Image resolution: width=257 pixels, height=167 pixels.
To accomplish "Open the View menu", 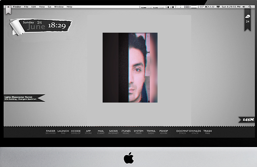I will pyautogui.click(x=42, y=7).
